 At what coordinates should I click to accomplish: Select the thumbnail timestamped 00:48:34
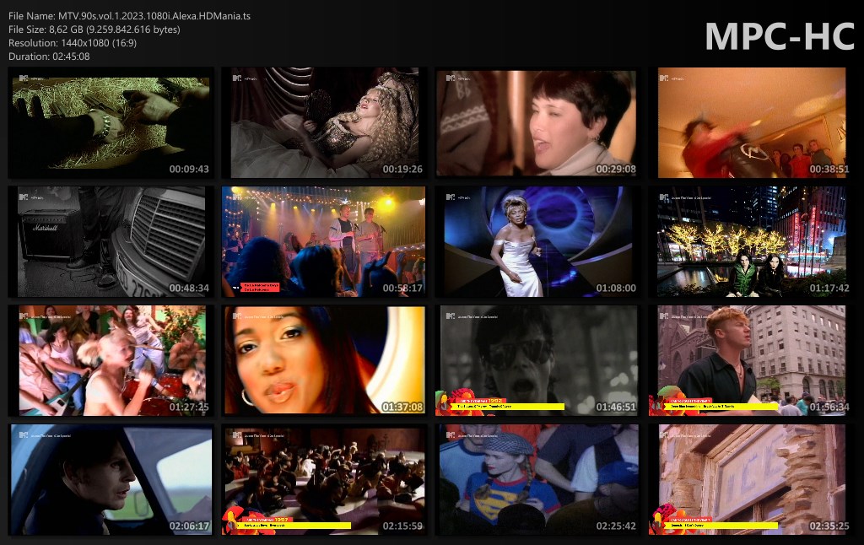tap(111, 242)
